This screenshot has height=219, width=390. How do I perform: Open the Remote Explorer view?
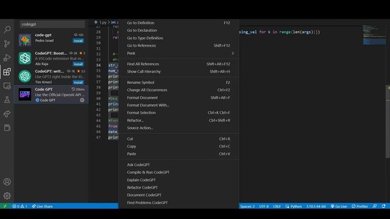pos(7,86)
